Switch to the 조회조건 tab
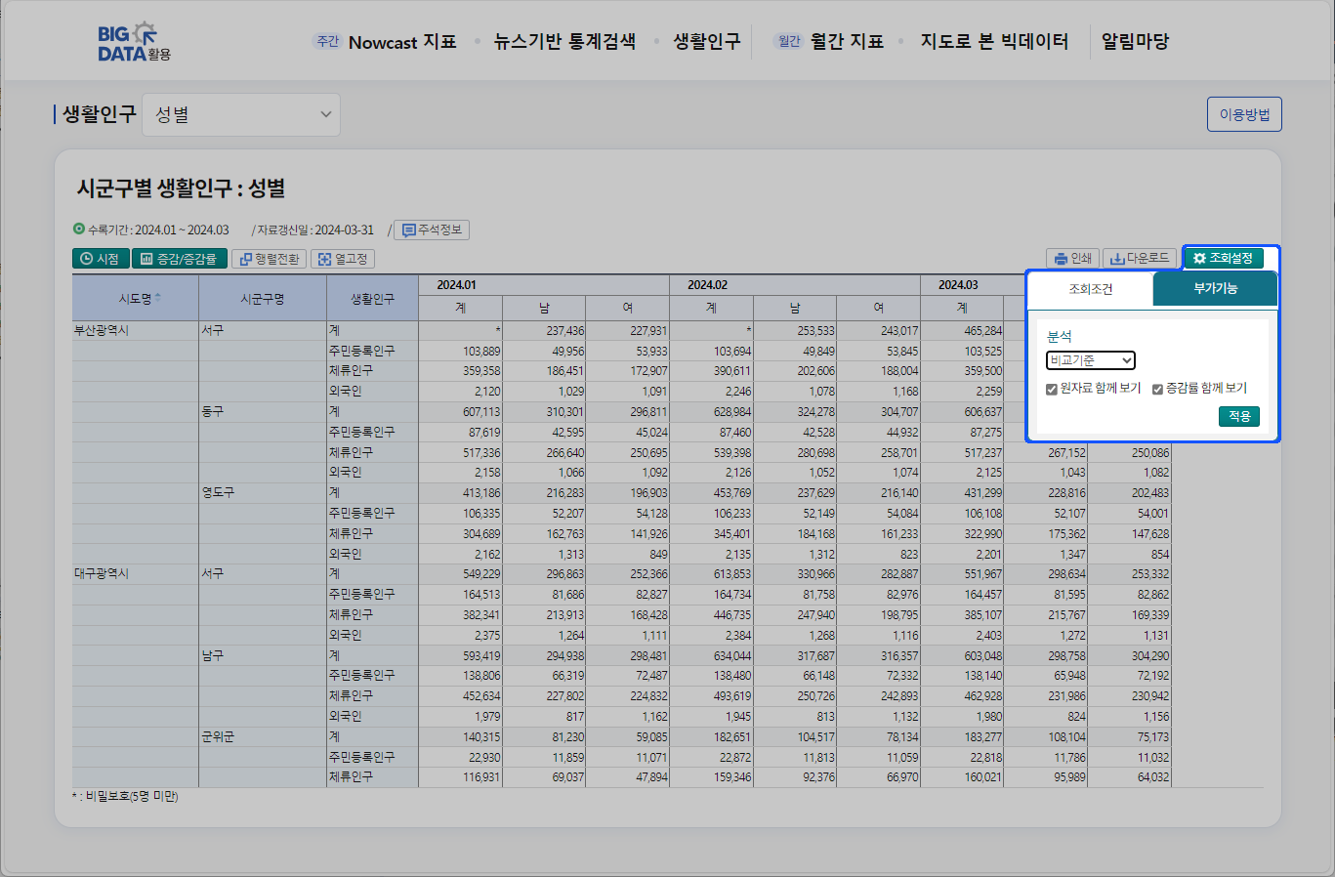This screenshot has height=877, width=1335. point(1090,289)
